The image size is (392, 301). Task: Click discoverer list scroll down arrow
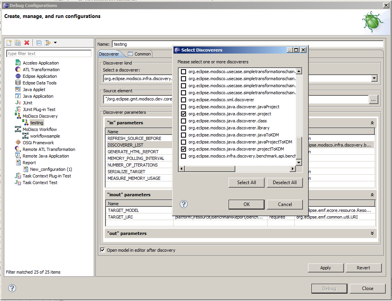click(x=299, y=163)
